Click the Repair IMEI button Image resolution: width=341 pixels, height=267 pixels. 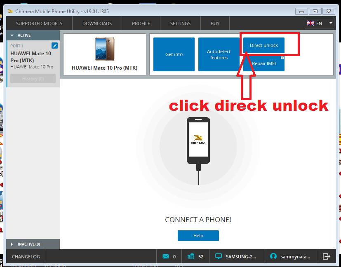[x=264, y=63]
